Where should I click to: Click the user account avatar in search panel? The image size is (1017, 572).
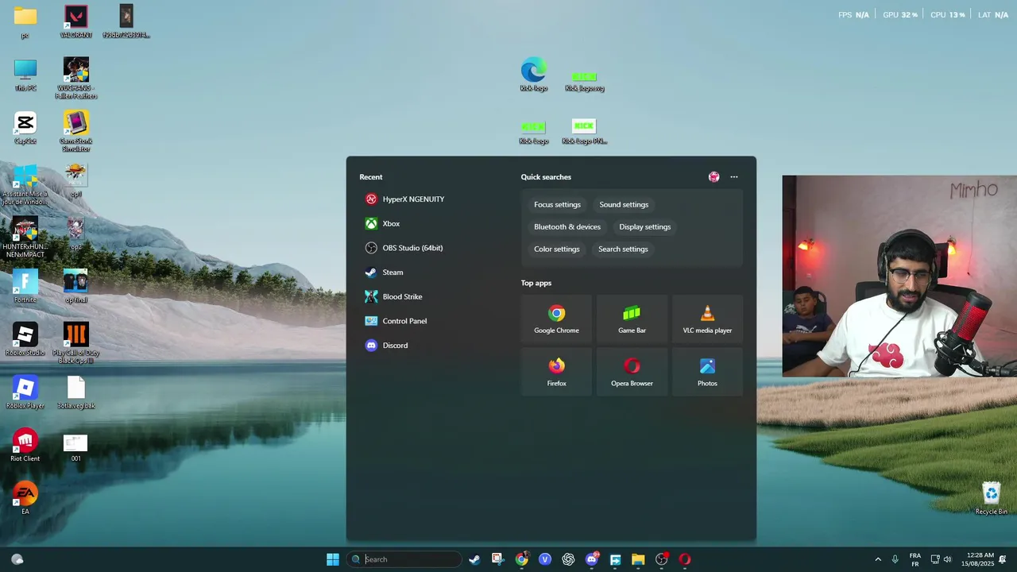[x=713, y=177]
